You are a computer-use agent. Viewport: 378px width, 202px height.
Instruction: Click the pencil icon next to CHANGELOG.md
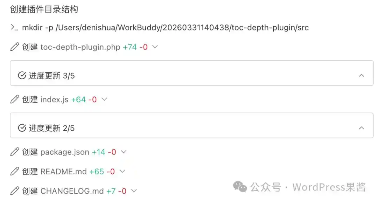click(x=14, y=191)
